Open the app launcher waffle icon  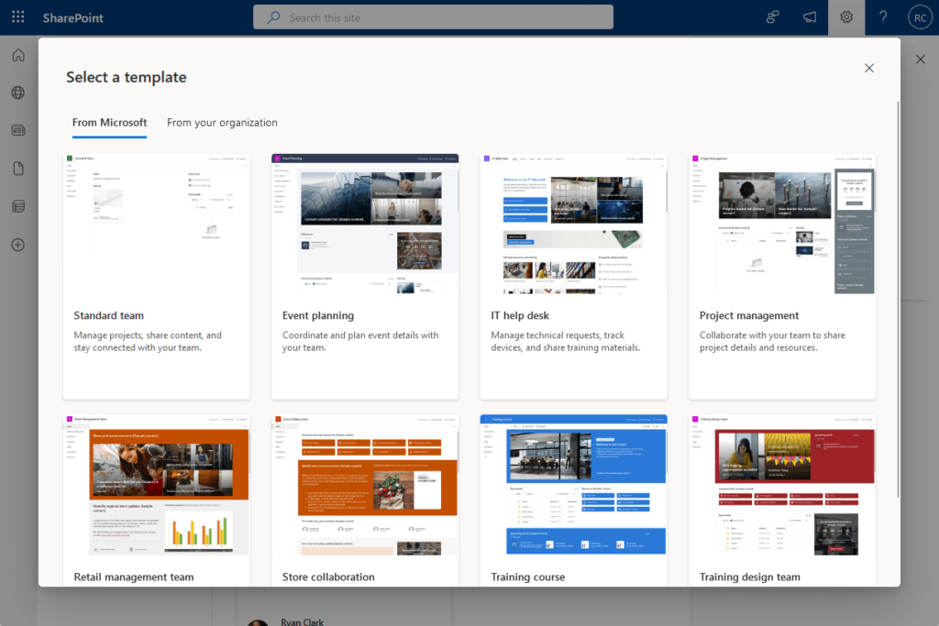click(x=18, y=17)
